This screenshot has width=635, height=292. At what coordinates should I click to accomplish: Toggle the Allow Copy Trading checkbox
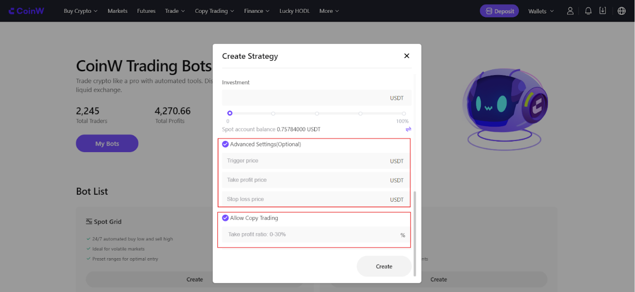(225, 218)
